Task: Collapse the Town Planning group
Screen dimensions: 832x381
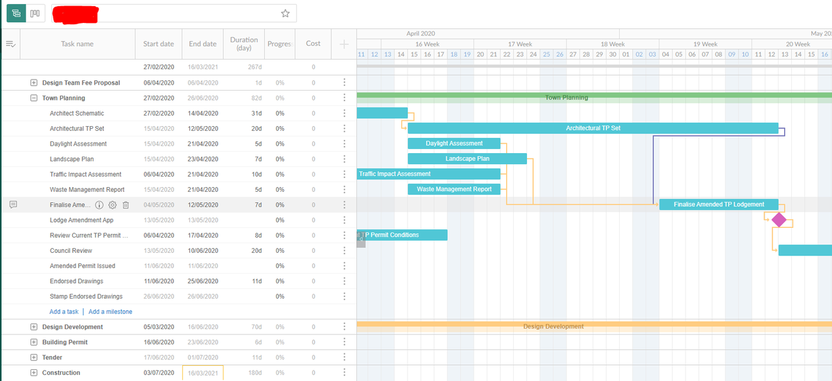Action: point(33,98)
